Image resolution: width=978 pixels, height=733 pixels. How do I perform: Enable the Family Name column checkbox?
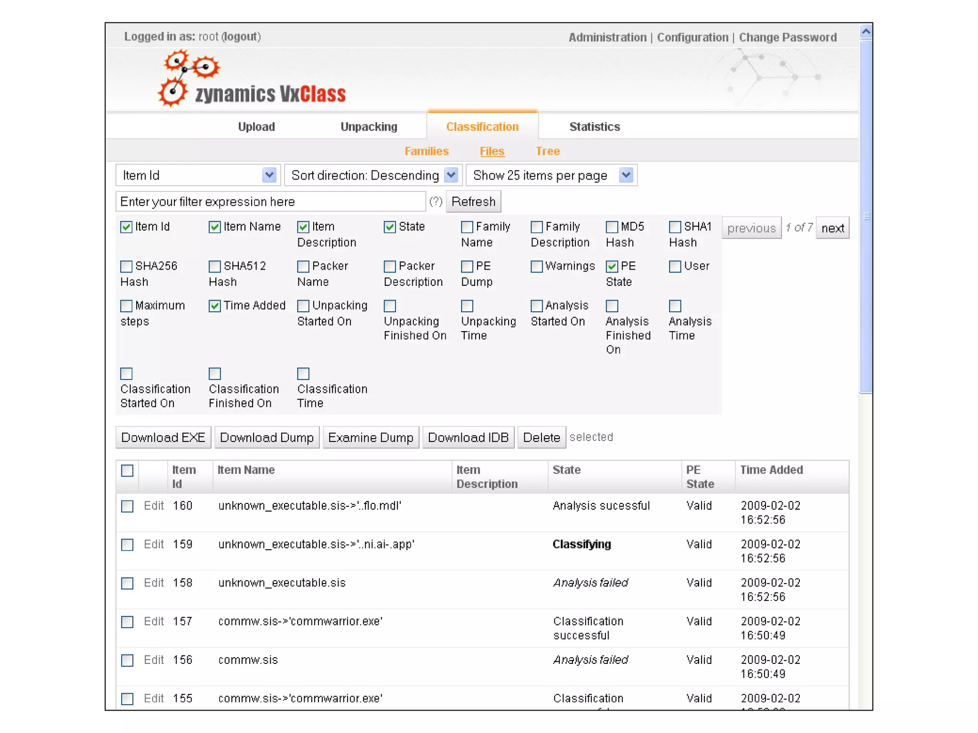point(467,227)
